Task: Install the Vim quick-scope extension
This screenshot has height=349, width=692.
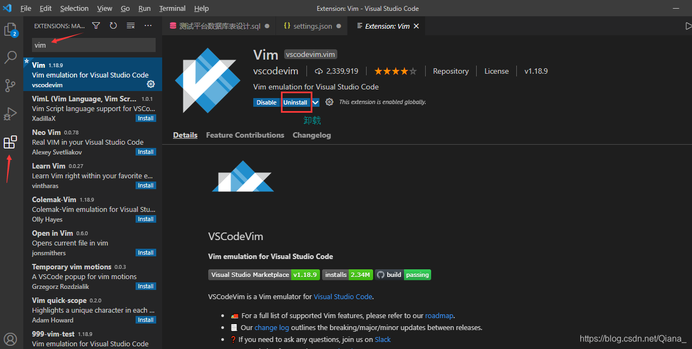Action: pyautogui.click(x=146, y=320)
